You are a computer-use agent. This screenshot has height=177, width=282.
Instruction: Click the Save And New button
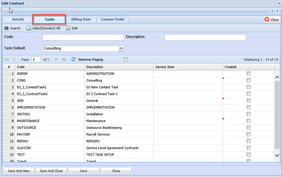tap(18, 171)
